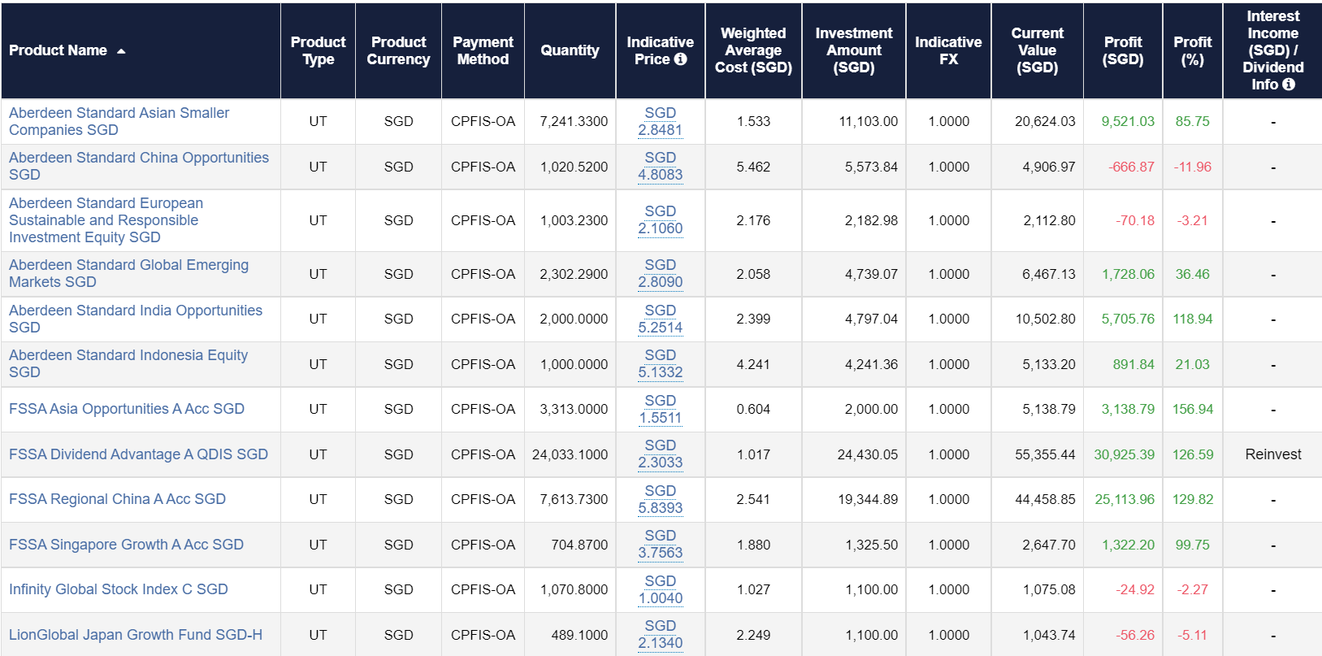Screen dimensions: 1322x656
Task: Click indicative price SGD 2.3033
Action: click(660, 454)
